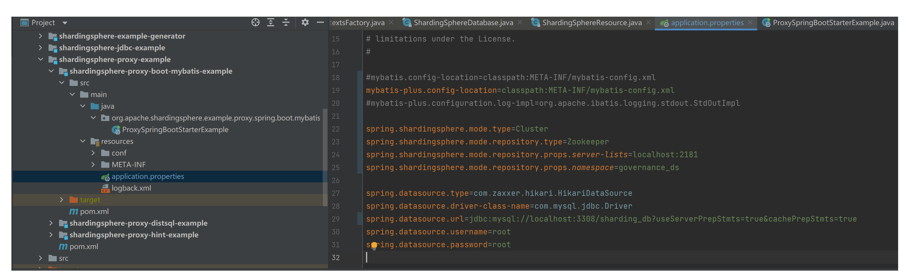Collapse the shardingsphere-proxy-example node
The width and height of the screenshot is (918, 280).
point(40,59)
